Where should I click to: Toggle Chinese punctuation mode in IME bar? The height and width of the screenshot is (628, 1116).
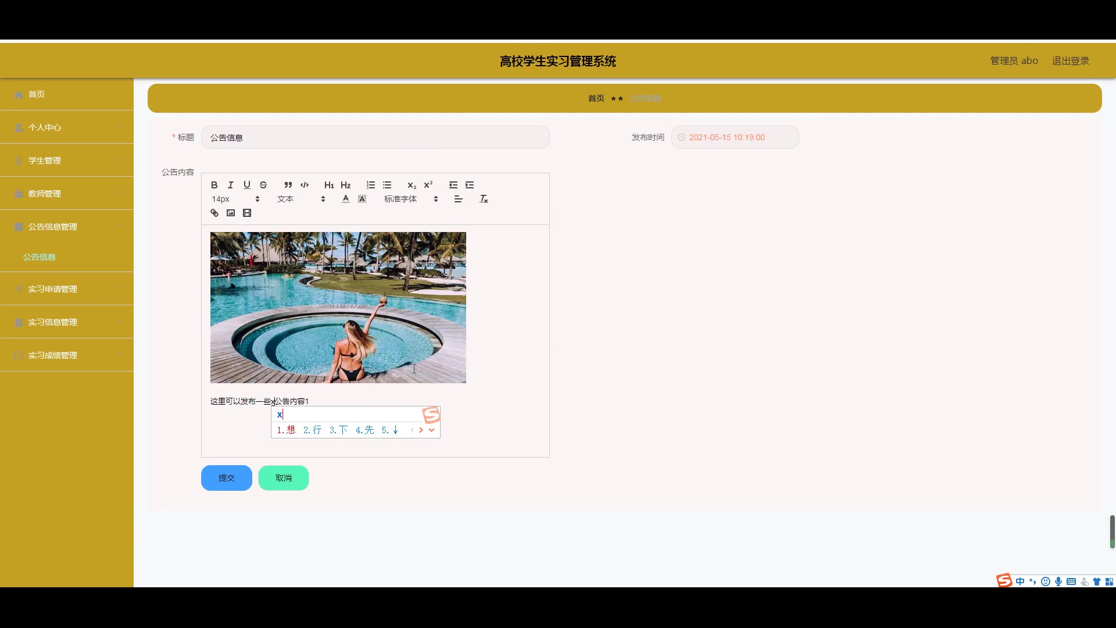tap(1032, 581)
